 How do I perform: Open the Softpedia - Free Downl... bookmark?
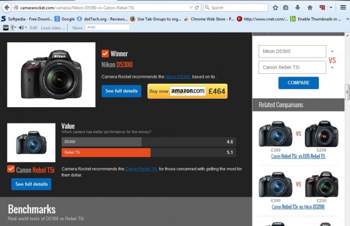point(28,19)
